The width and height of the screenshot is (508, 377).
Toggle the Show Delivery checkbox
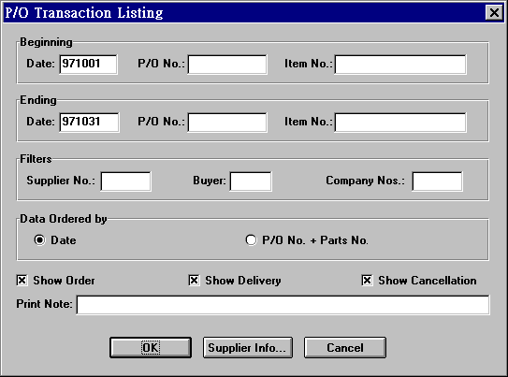point(194,280)
